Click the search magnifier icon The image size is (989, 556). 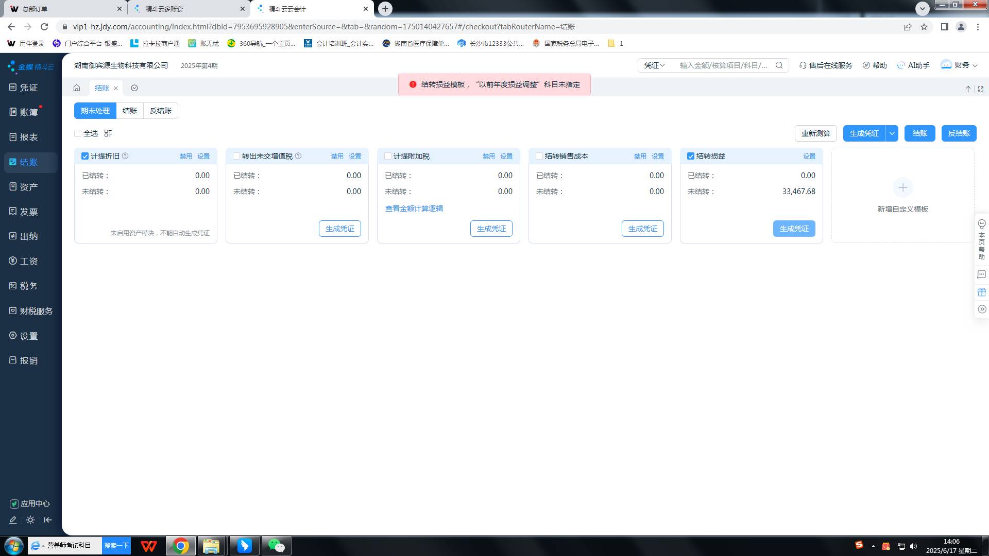tap(779, 65)
